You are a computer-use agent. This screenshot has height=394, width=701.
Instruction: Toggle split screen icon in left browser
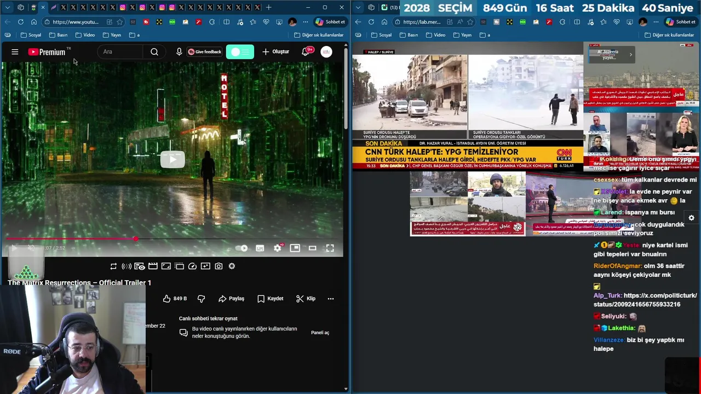coord(226,22)
